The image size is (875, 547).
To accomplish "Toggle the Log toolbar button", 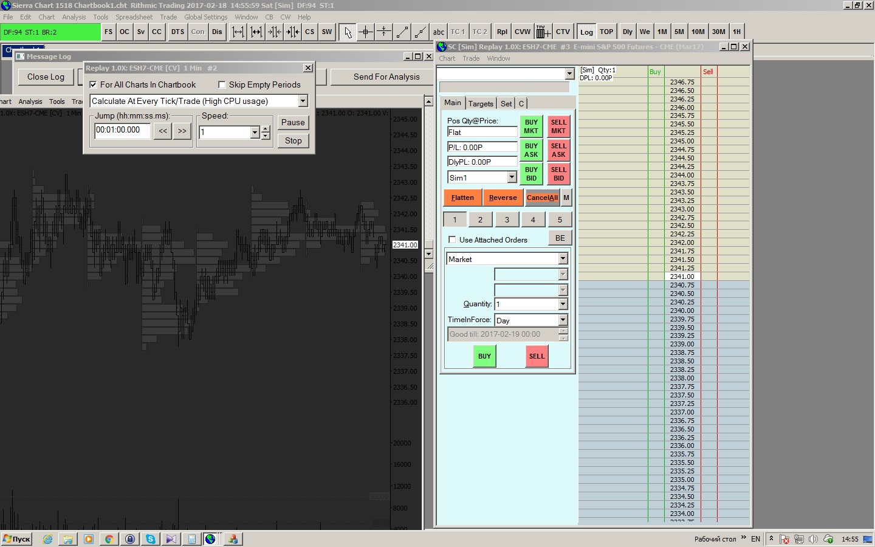I will [x=586, y=32].
